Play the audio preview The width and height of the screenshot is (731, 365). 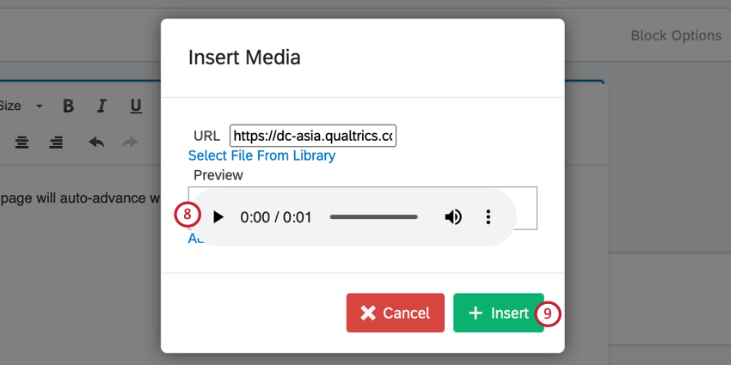coord(218,217)
